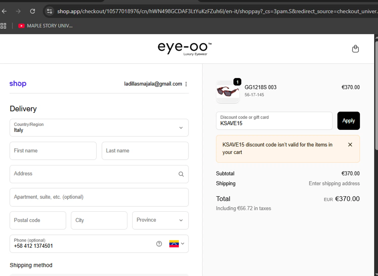Open the Province dropdown
This screenshot has width=378, height=276.
tap(160, 220)
